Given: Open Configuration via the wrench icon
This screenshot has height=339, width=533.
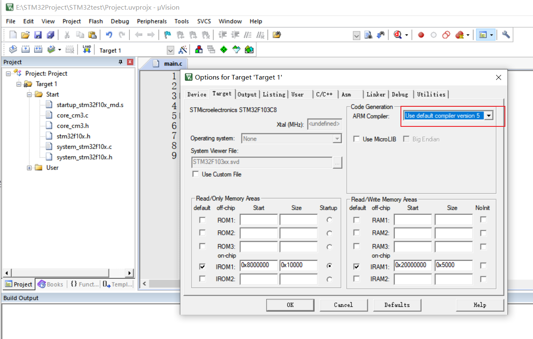Looking at the screenshot, I should (506, 35).
